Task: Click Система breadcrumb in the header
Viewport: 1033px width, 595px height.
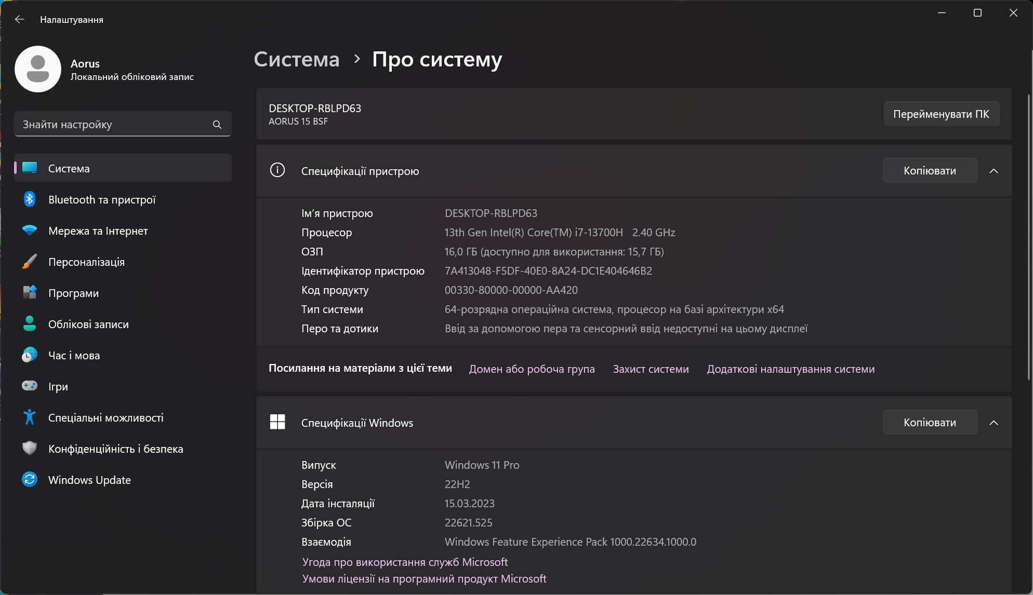Action: click(x=297, y=59)
